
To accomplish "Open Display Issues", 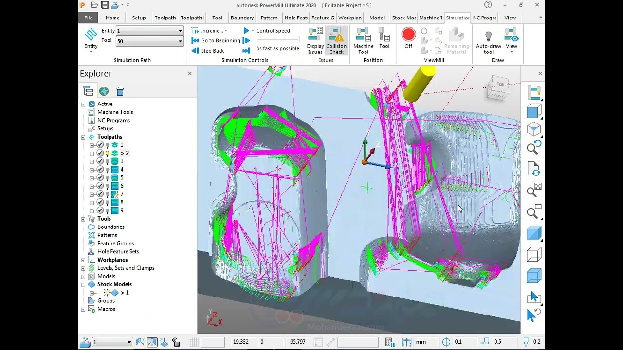I will click(315, 41).
